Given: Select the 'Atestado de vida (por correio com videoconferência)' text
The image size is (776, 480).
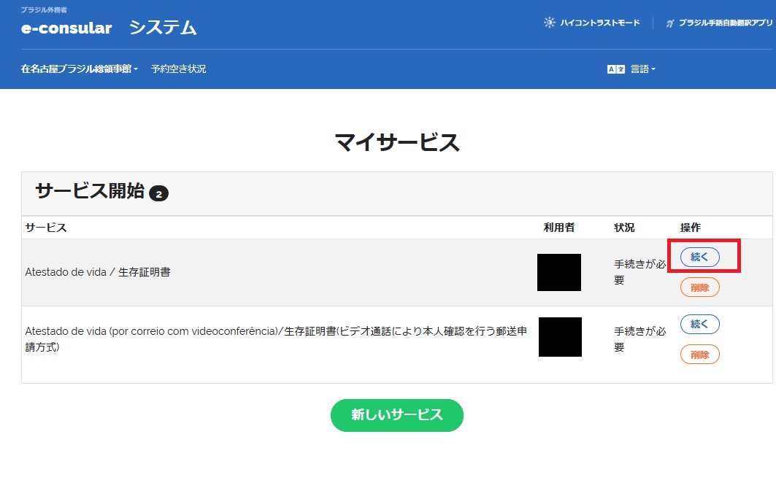Looking at the screenshot, I should (x=152, y=331).
